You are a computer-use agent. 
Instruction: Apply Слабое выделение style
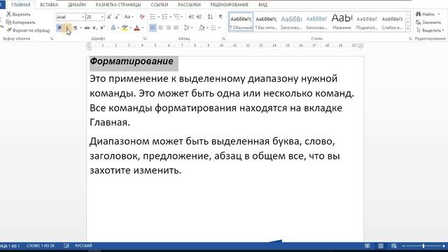[392, 22]
